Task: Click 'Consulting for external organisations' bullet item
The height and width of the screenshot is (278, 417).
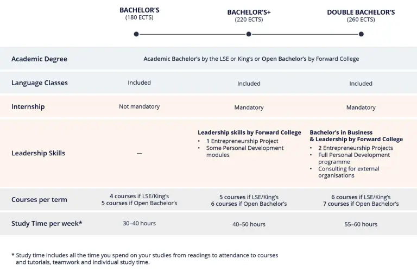Action: point(349,172)
